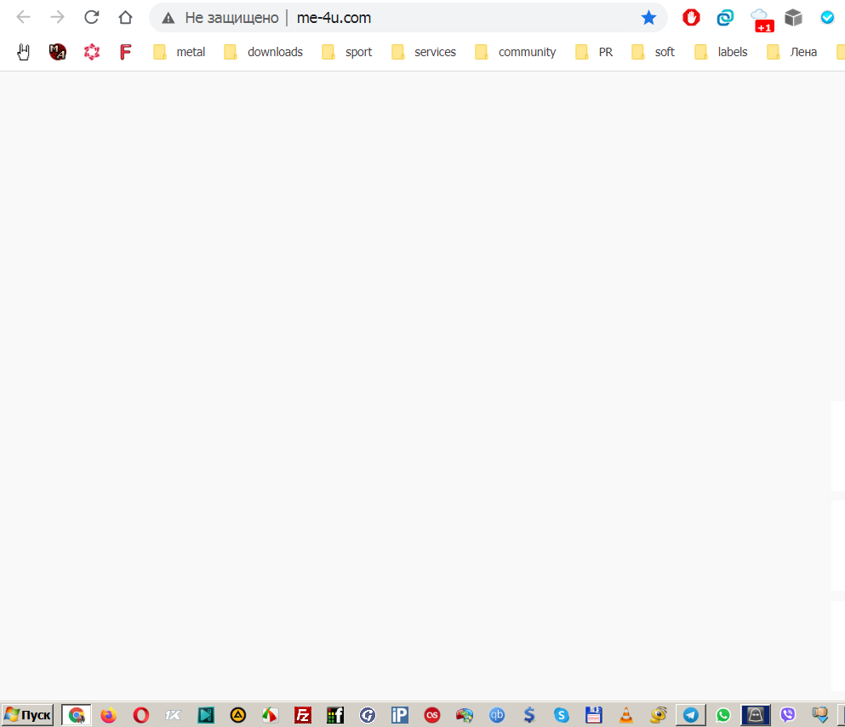This screenshot has width=845, height=727.
Task: Open the Metal Archives MA bookmark
Action: tap(58, 52)
